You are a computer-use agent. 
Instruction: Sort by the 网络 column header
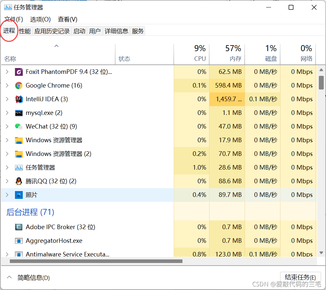[x=298, y=54]
